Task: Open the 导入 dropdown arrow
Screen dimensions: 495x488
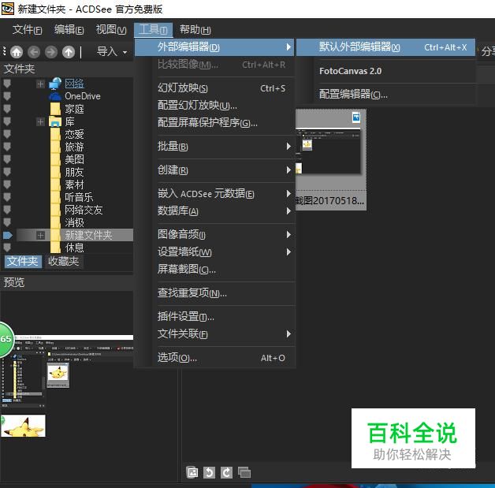Action: 125,52
